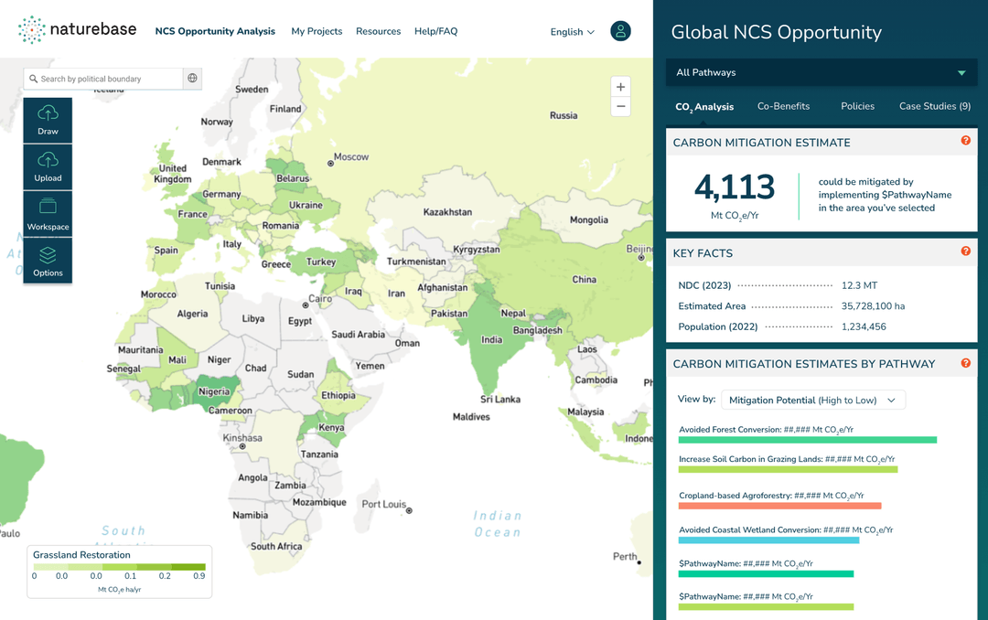Zoom in on the map

(620, 87)
